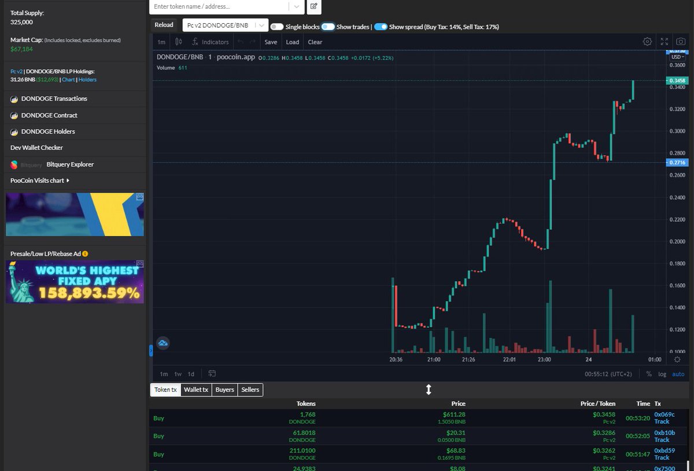This screenshot has width=694, height=471.
Task: Open the Indicators panel
Action: point(211,42)
